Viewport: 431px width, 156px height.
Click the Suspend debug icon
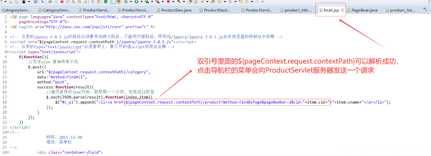[56, 2]
